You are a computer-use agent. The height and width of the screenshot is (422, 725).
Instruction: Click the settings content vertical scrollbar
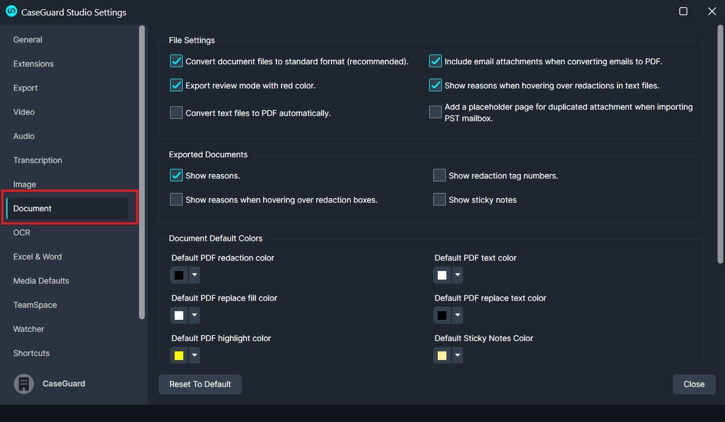(x=720, y=144)
